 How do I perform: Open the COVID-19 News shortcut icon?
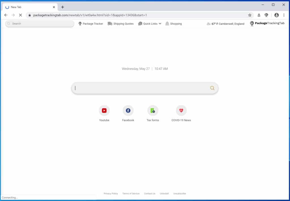[x=181, y=110]
